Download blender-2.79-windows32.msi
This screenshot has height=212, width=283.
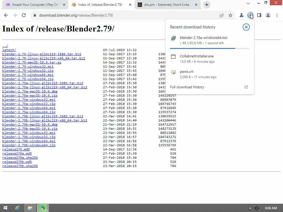tap(28, 67)
